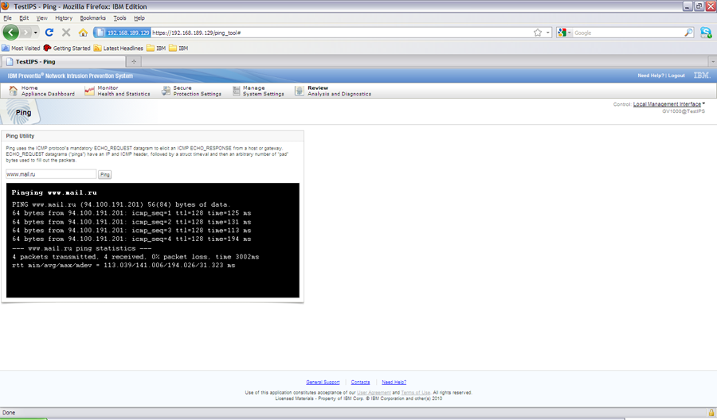717x420 pixels.
Task: Open the second IBM bookmark folder
Action: click(178, 48)
